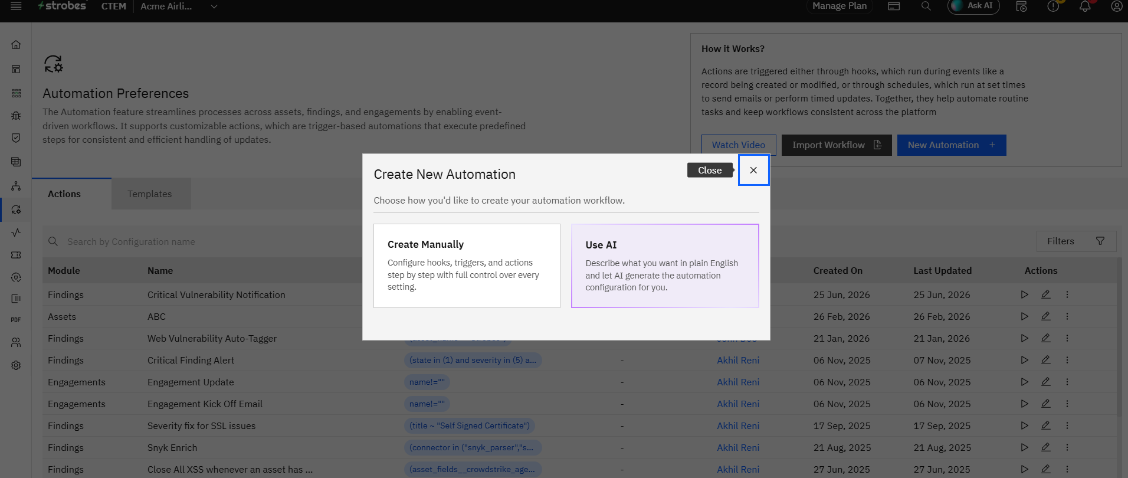This screenshot has height=478, width=1128.
Task: Close the Create New Automation dialog
Action: (753, 170)
